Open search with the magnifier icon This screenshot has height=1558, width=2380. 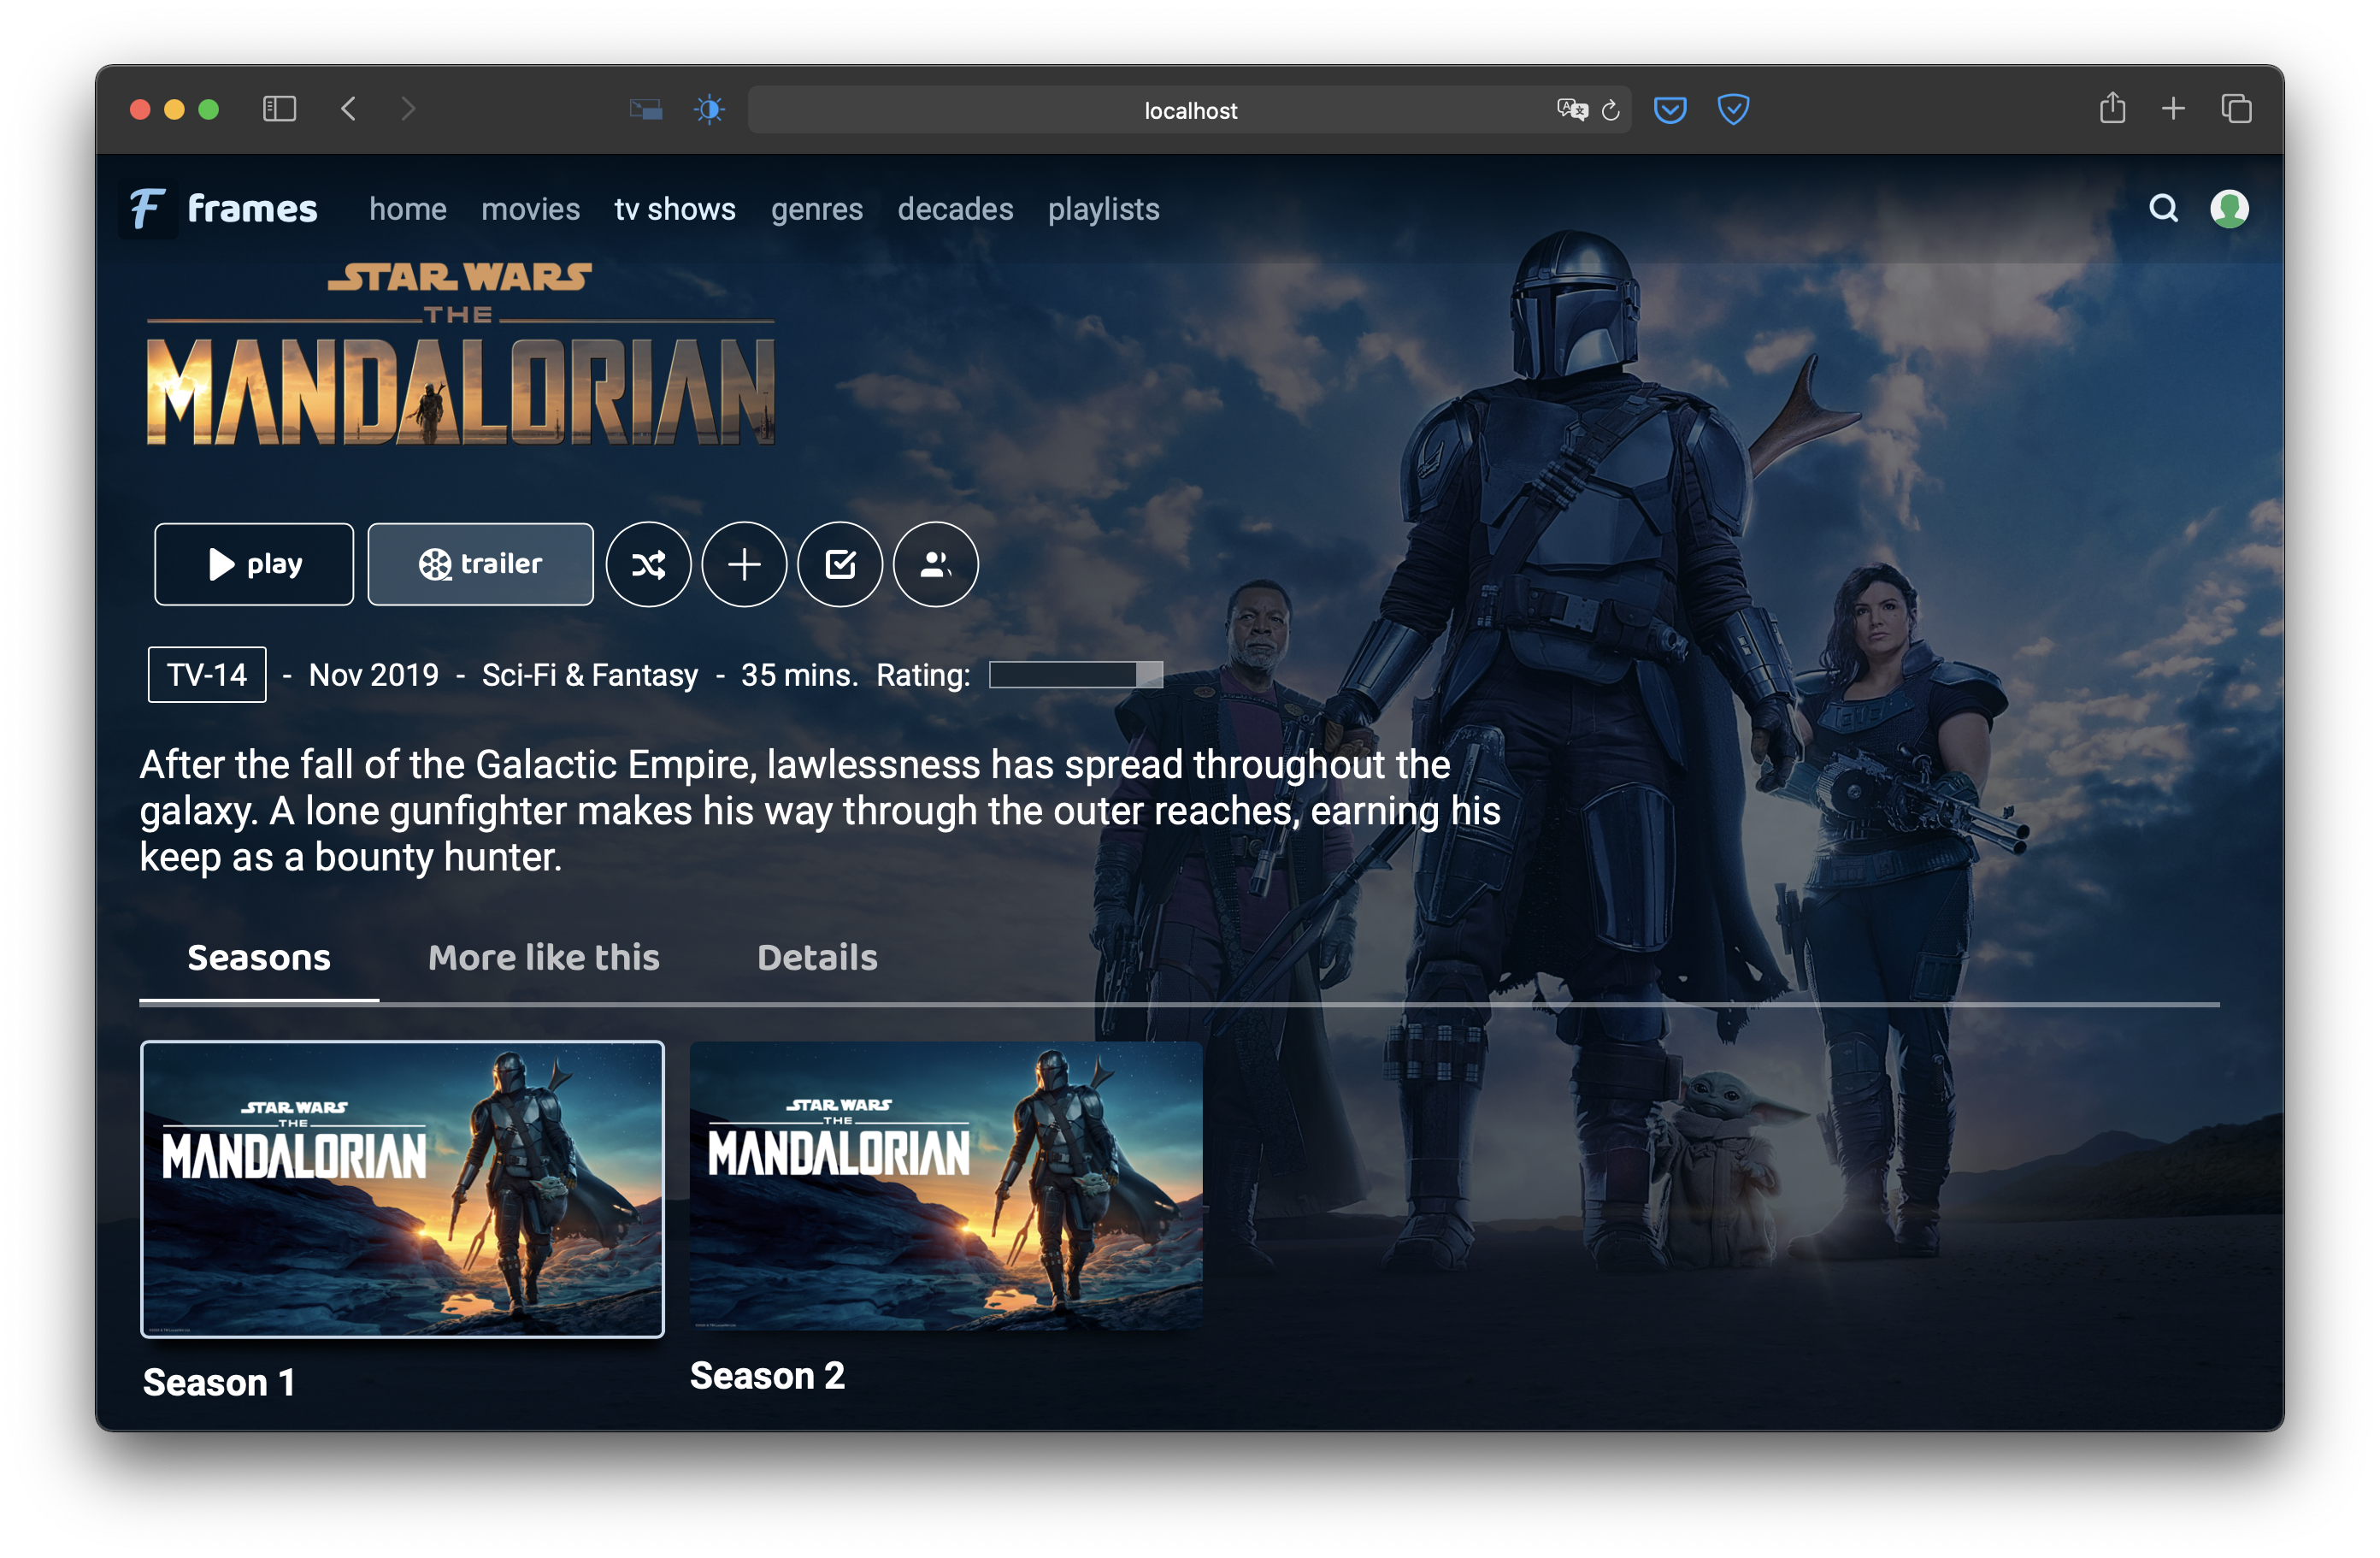(2163, 208)
